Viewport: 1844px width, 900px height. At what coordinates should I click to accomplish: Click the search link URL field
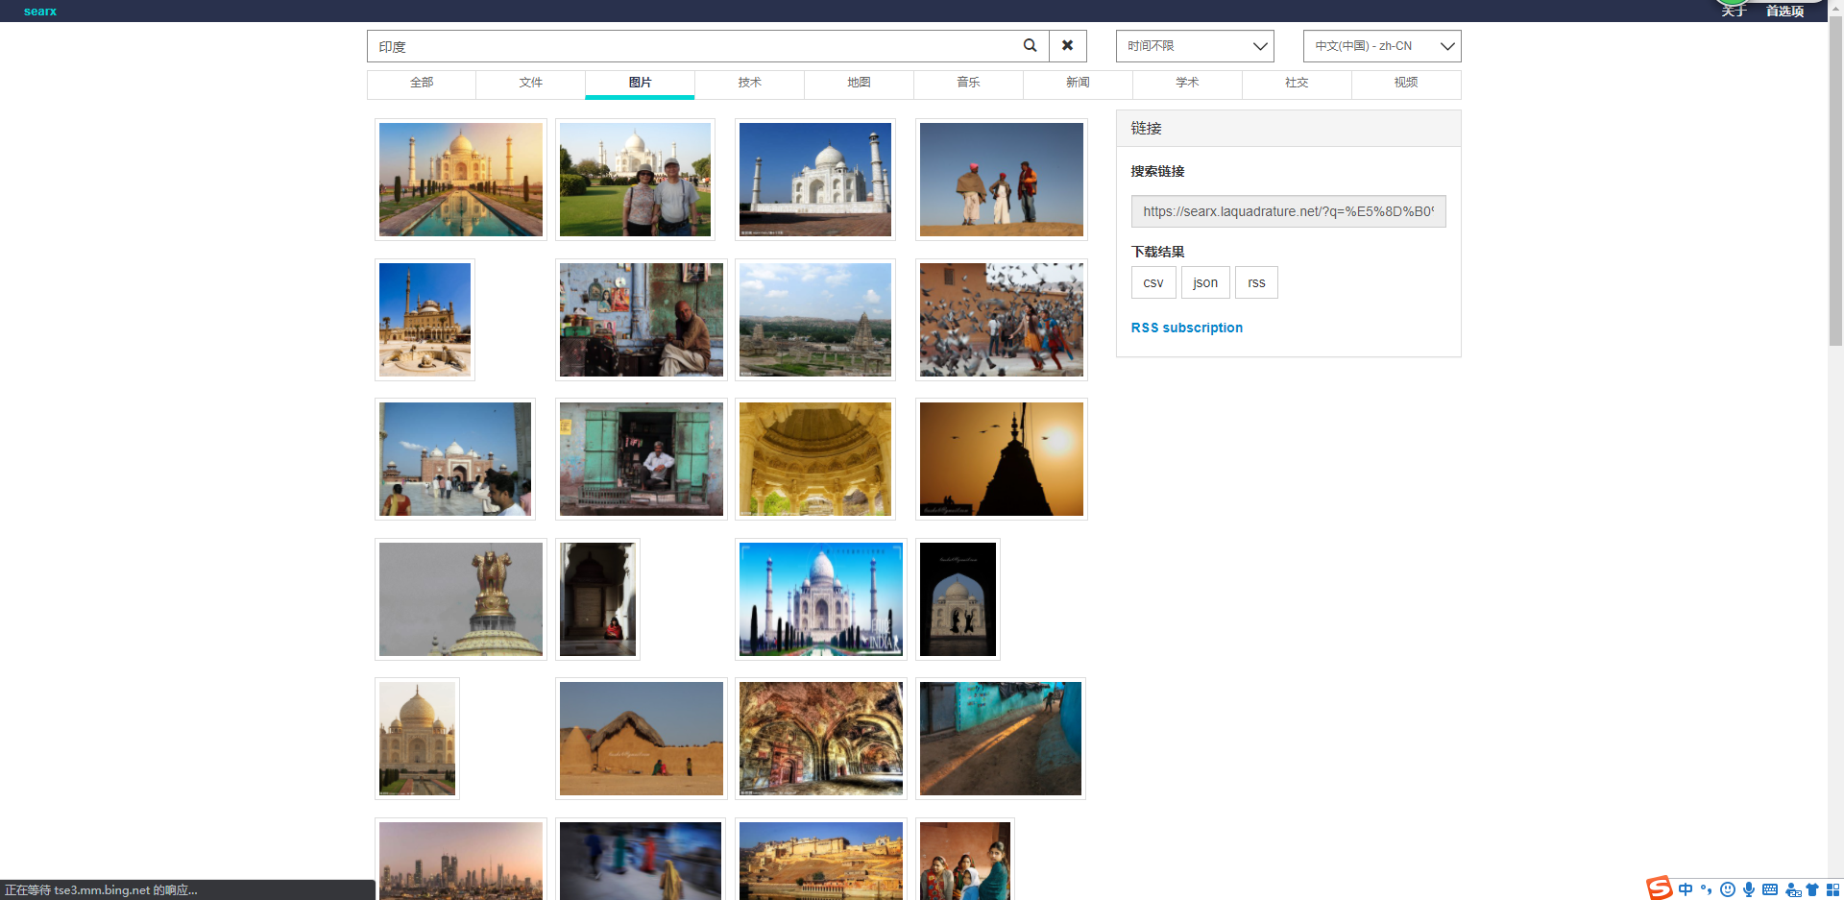click(x=1288, y=211)
